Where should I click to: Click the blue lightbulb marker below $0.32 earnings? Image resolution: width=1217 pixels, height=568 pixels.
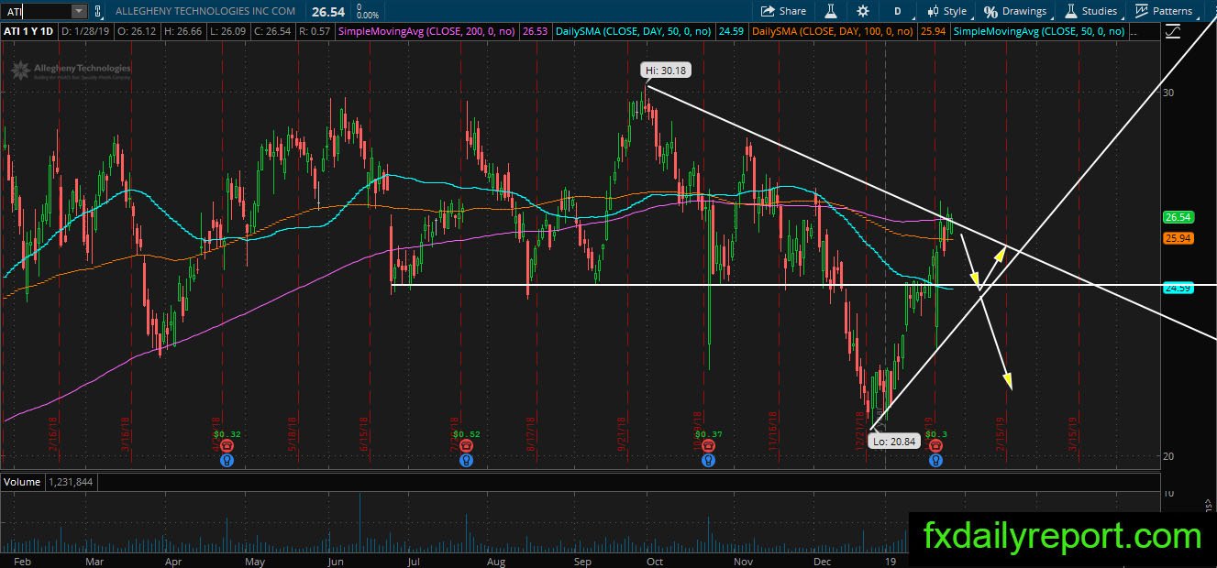click(x=227, y=461)
